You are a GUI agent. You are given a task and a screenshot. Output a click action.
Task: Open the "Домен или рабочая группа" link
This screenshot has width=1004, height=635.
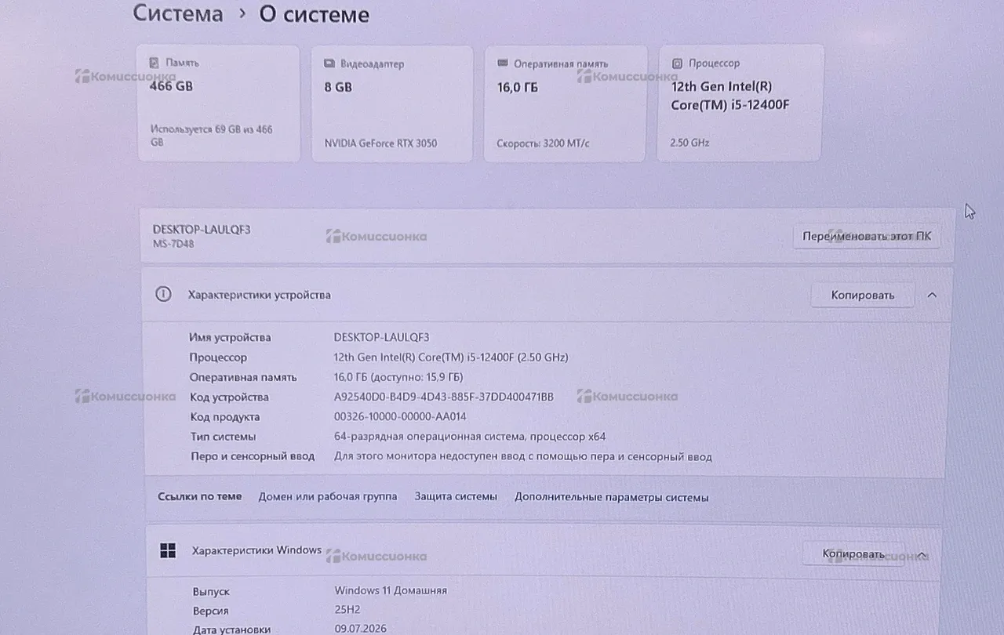(x=328, y=497)
